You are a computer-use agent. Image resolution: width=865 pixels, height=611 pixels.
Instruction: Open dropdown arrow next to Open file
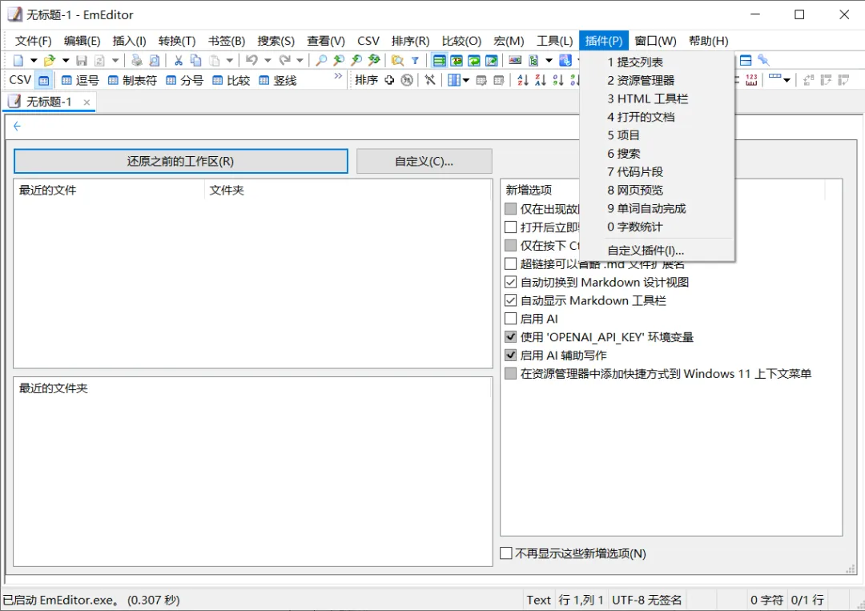pos(66,60)
